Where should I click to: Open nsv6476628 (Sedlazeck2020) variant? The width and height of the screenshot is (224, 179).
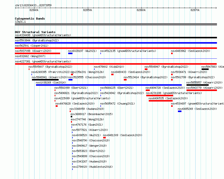75,104
